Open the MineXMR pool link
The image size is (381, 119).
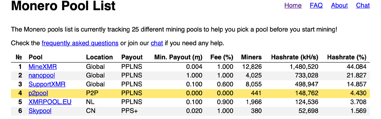pyautogui.click(x=43, y=67)
